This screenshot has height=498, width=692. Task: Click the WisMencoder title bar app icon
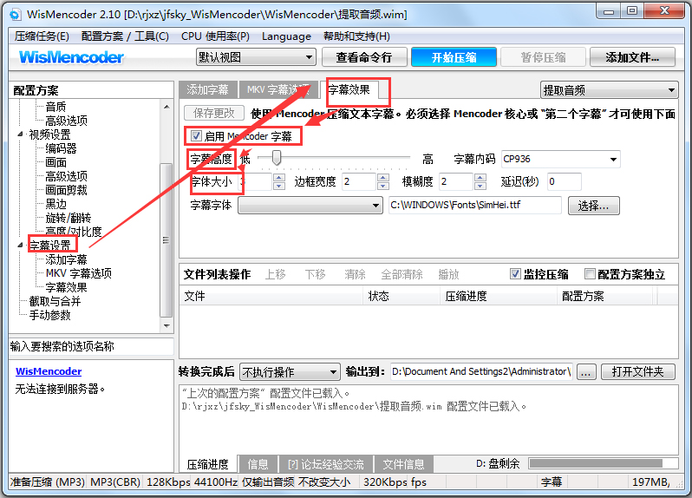(x=16, y=15)
